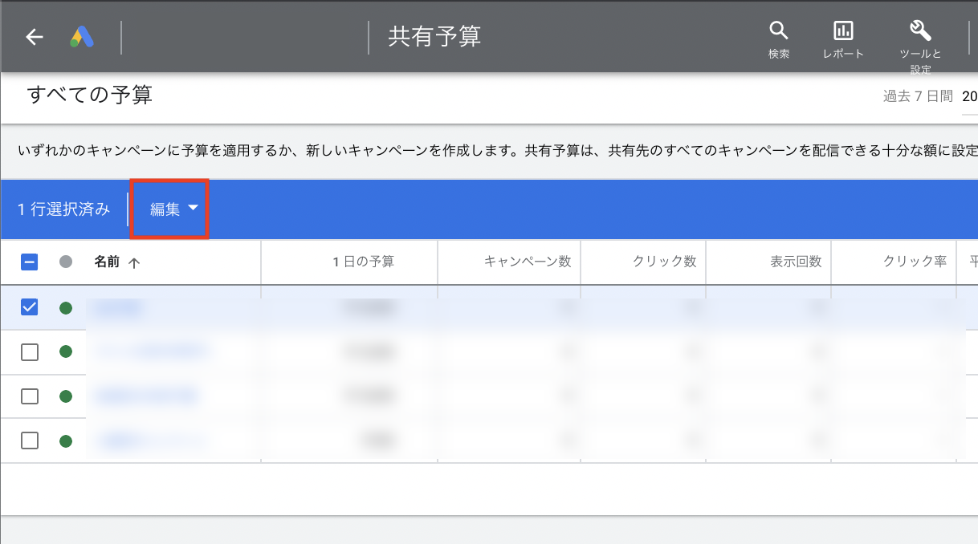Click the sort arrow beside 名前
This screenshot has height=544, width=978.
point(134,262)
